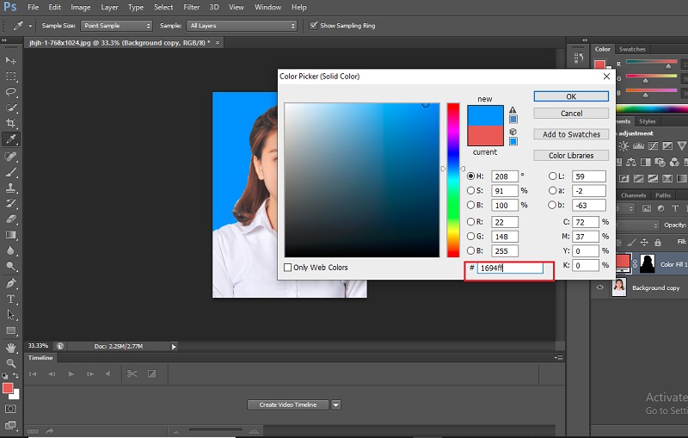Open the Window menu
Screen dimensions: 688x438
[x=267, y=7]
